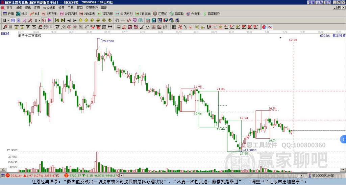Click the horizontal scrollbar right arrow
This screenshot has height=185, width=346.
(302, 176)
